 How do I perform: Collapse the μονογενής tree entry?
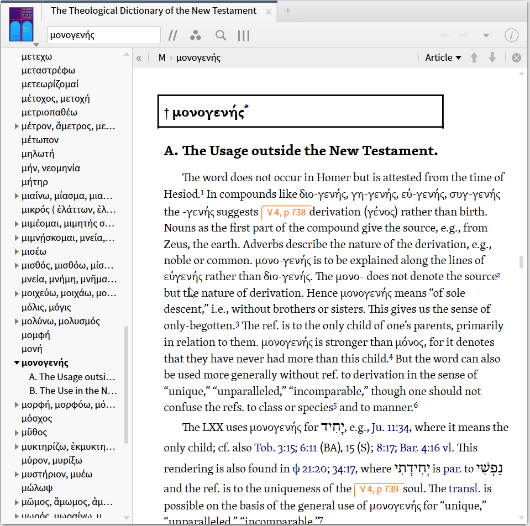tap(17, 363)
